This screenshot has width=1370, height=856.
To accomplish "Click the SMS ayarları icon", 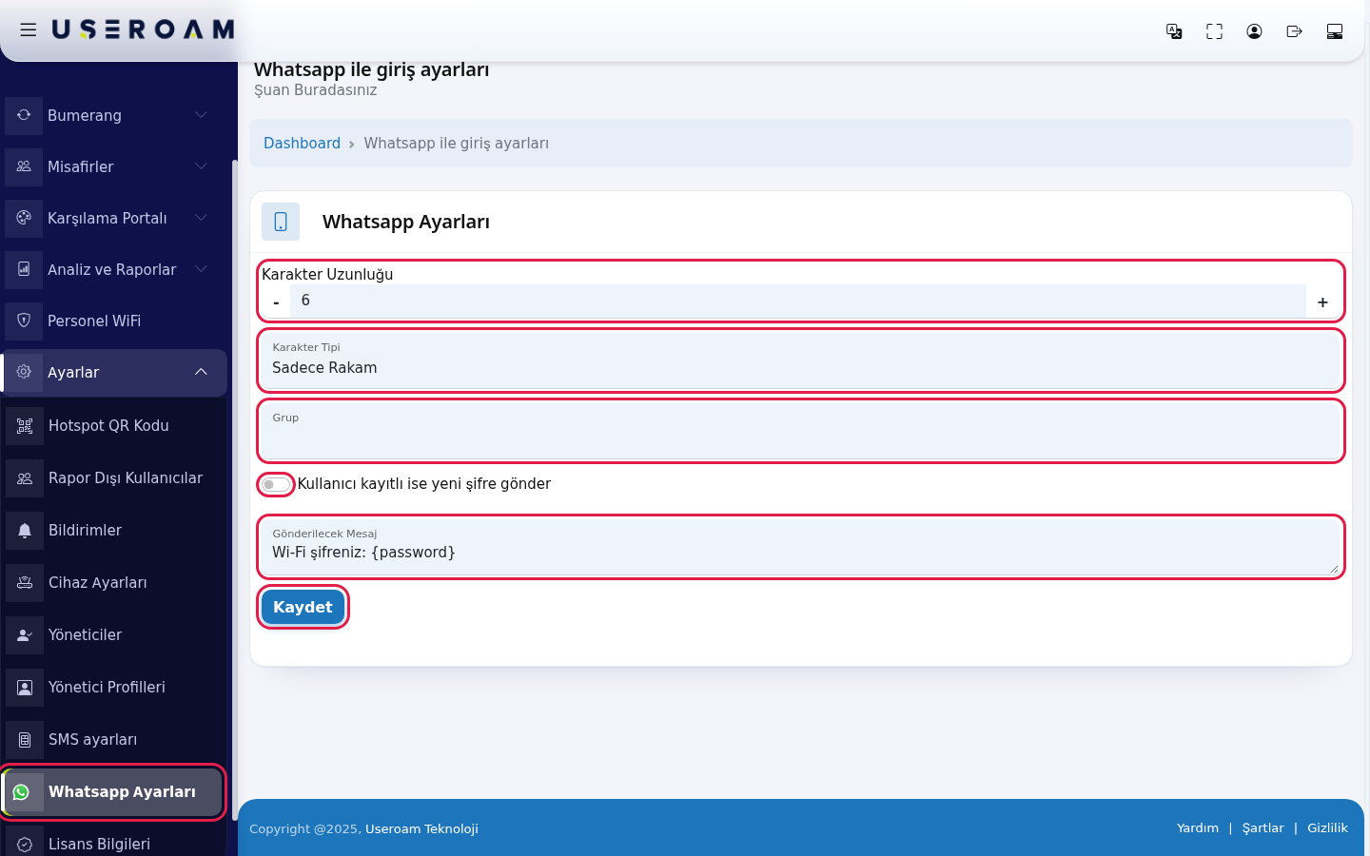I will [x=25, y=740].
